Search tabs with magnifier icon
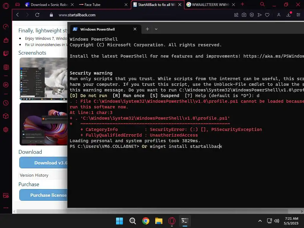This screenshot has height=228, width=304. click(262, 4)
